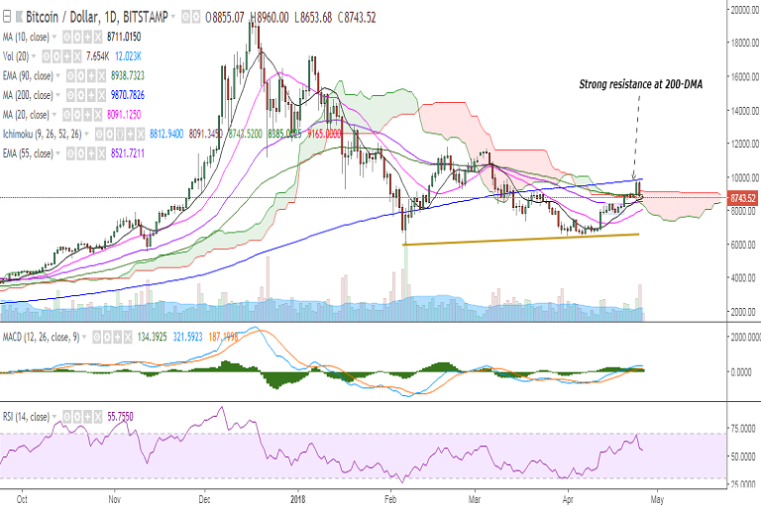Remove MA (20, close) indicator with X
This screenshot has height=507, width=761.
pos(98,115)
